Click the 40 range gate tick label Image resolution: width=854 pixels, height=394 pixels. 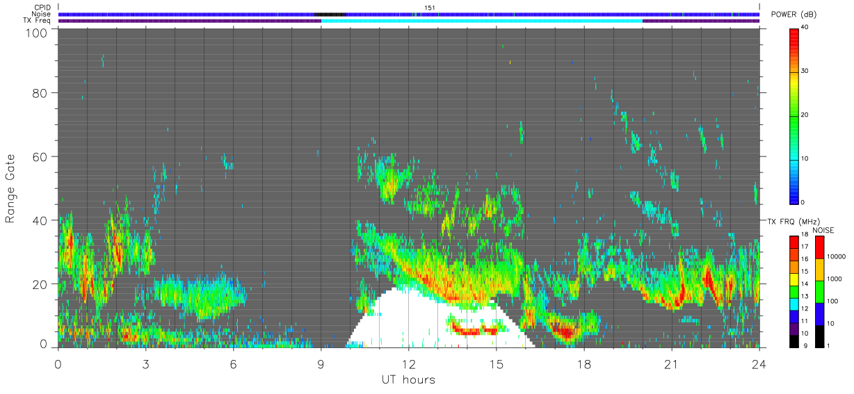click(40, 220)
